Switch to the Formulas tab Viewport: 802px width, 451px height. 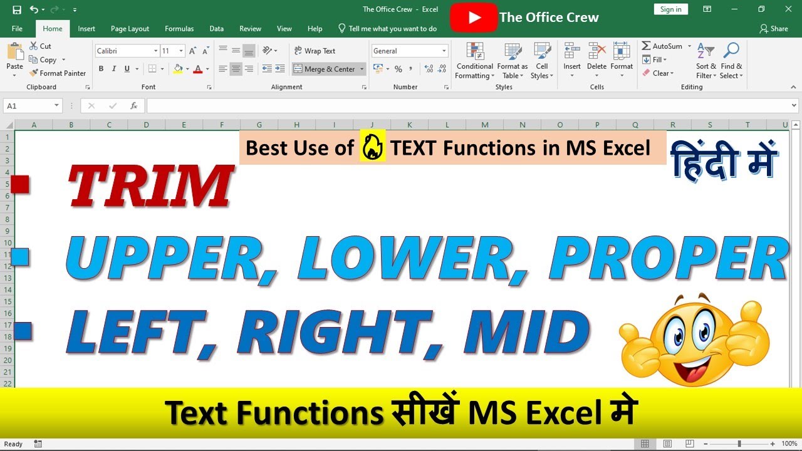click(179, 28)
